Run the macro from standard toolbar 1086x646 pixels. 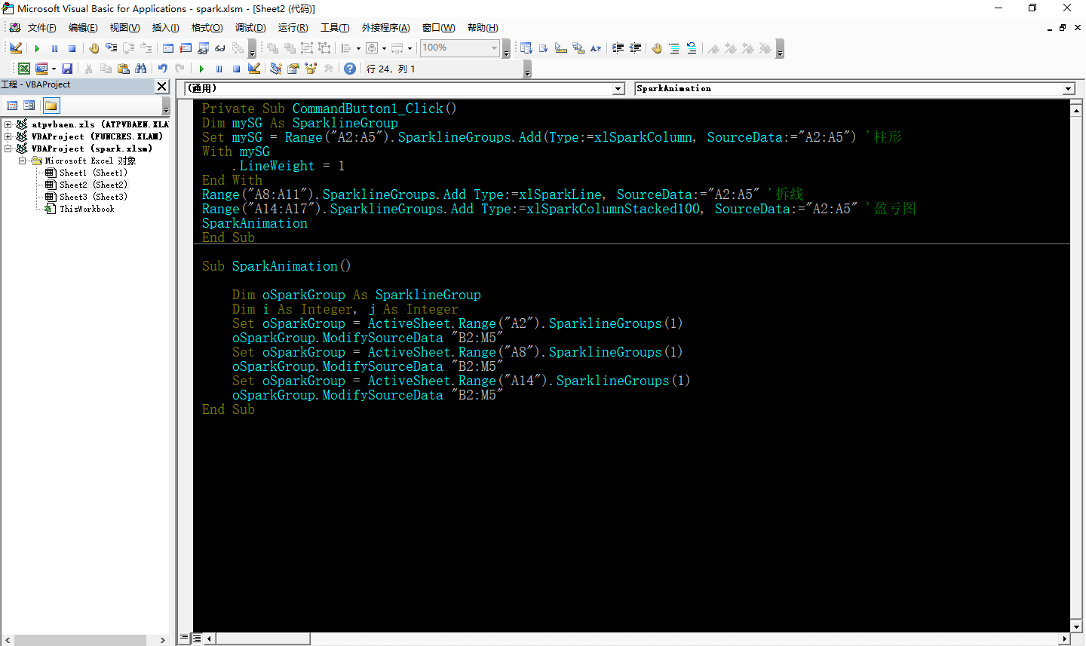point(201,69)
